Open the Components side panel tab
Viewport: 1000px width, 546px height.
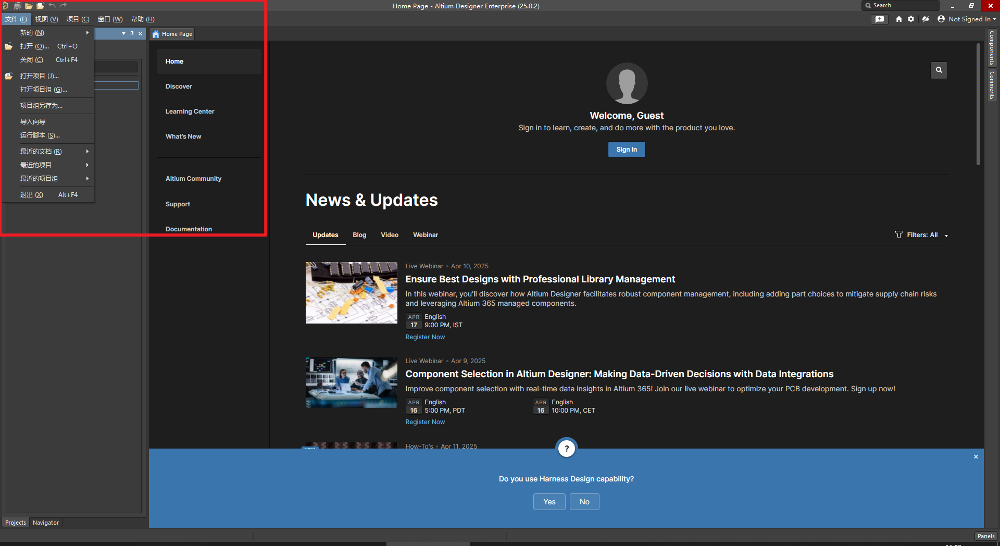992,48
